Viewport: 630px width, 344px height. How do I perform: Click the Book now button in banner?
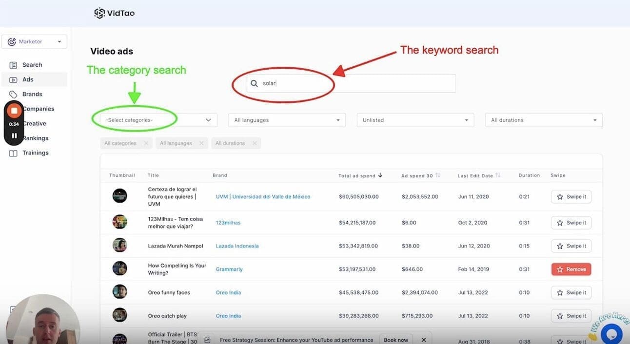click(x=396, y=340)
